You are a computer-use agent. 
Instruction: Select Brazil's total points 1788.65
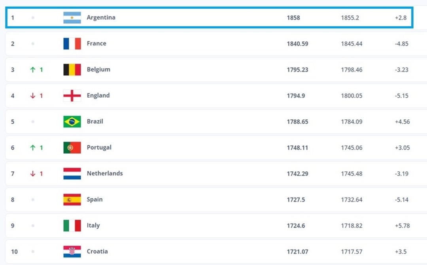click(297, 122)
